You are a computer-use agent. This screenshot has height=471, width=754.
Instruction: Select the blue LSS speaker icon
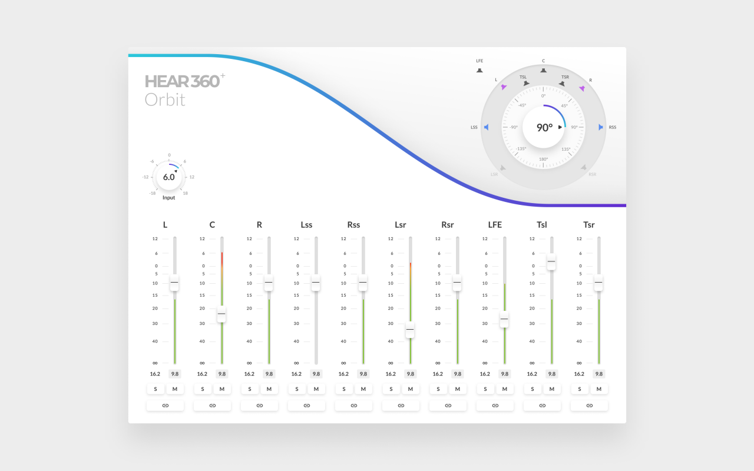coord(486,127)
